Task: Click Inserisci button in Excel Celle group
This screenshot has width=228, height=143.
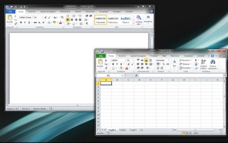Action: point(186,60)
